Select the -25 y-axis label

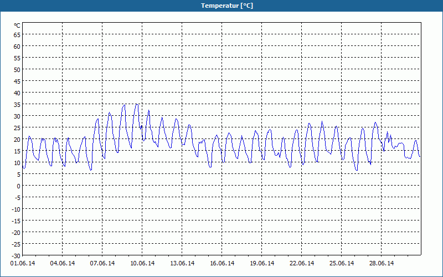16,244
